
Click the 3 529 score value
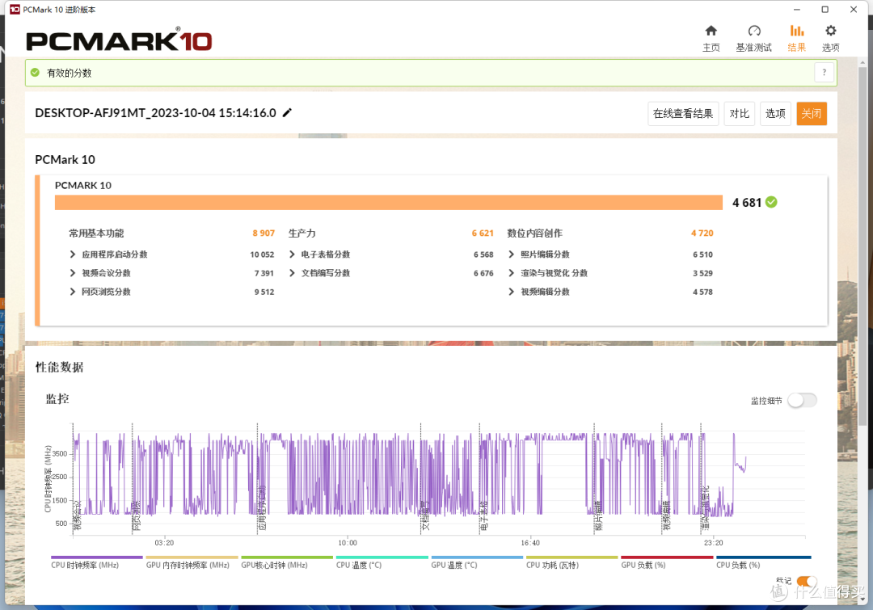pos(702,273)
